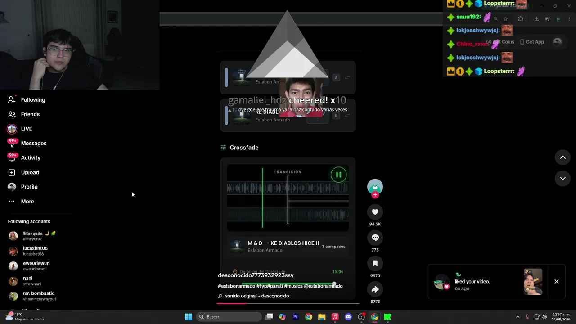
Task: Click the Get App button
Action: coord(532,42)
